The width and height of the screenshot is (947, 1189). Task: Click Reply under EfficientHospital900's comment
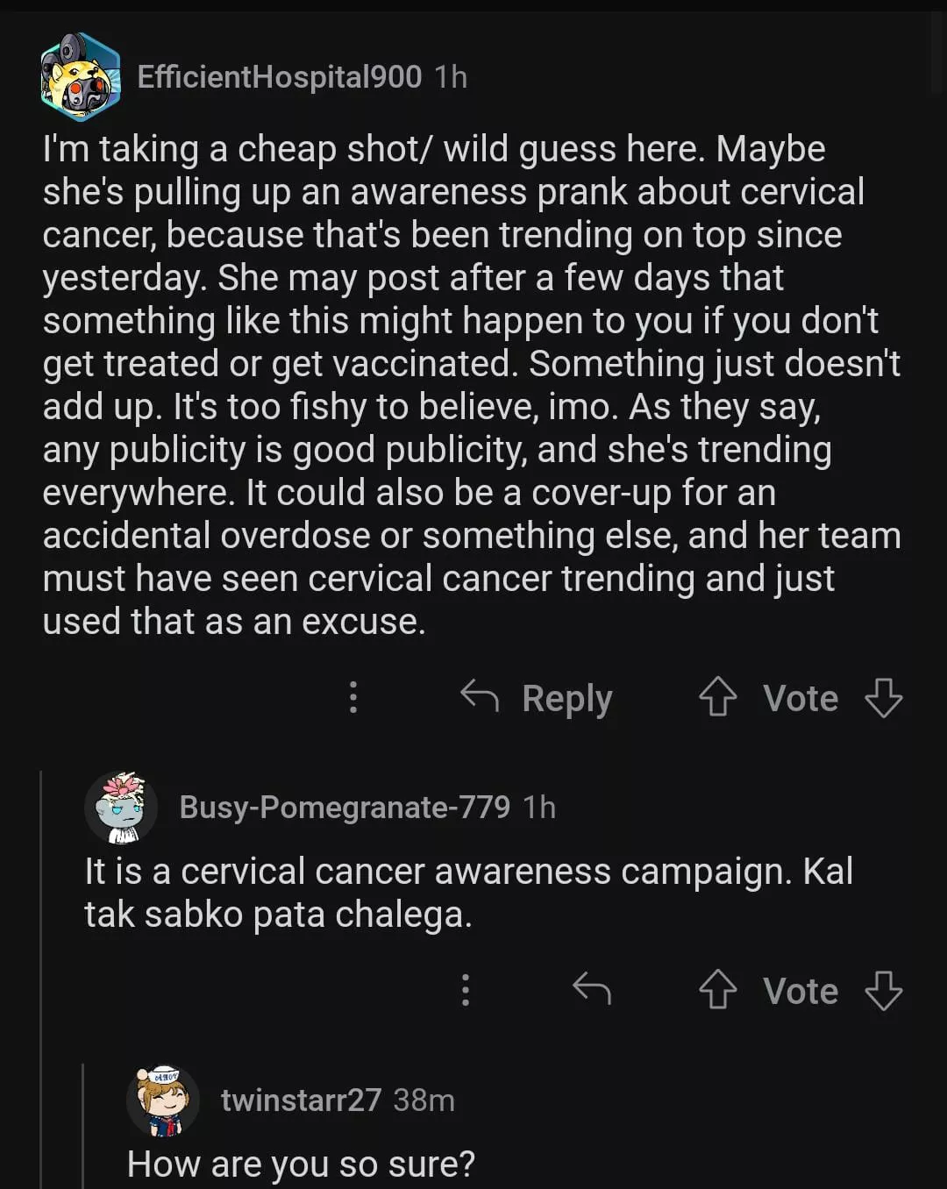pos(537,698)
